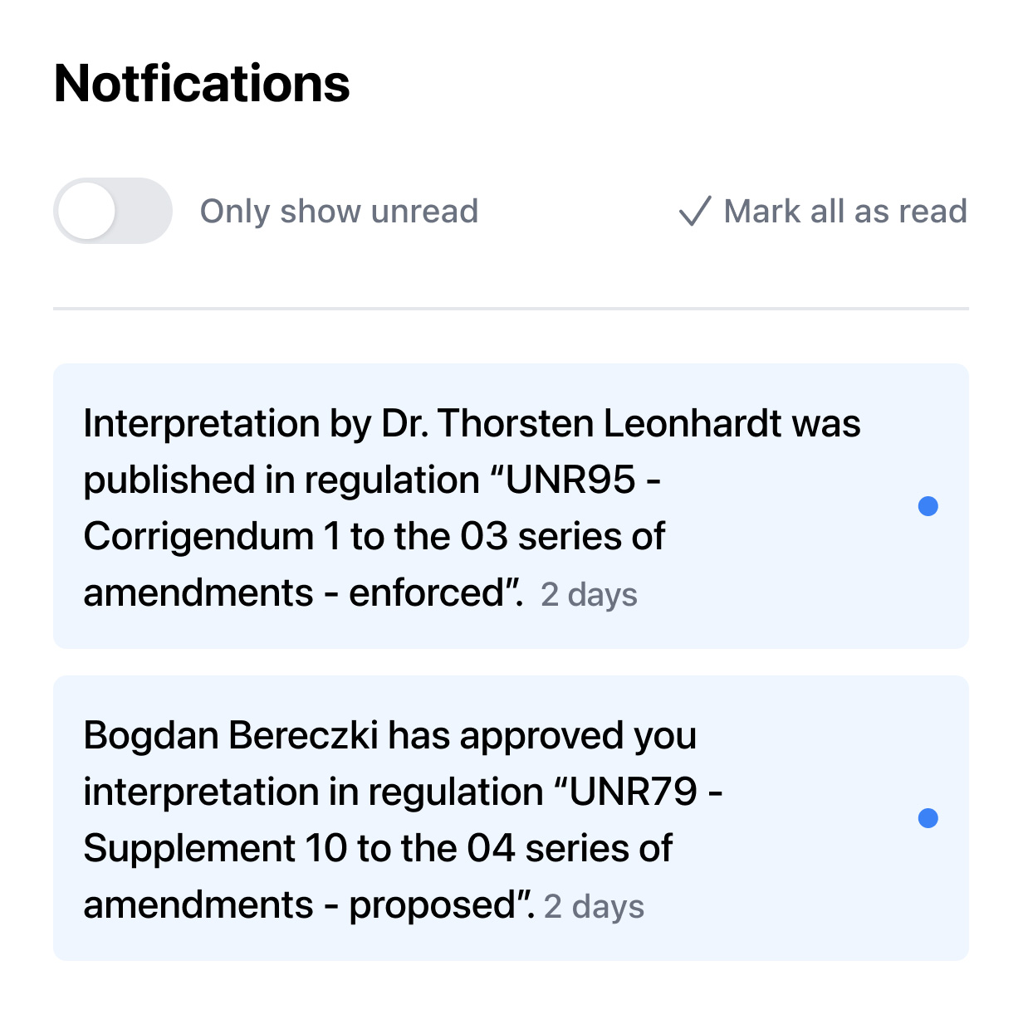Click the blue unread dot on the UNR95 notification
Image resolution: width=1023 pixels, height=1014 pixels.
(928, 506)
